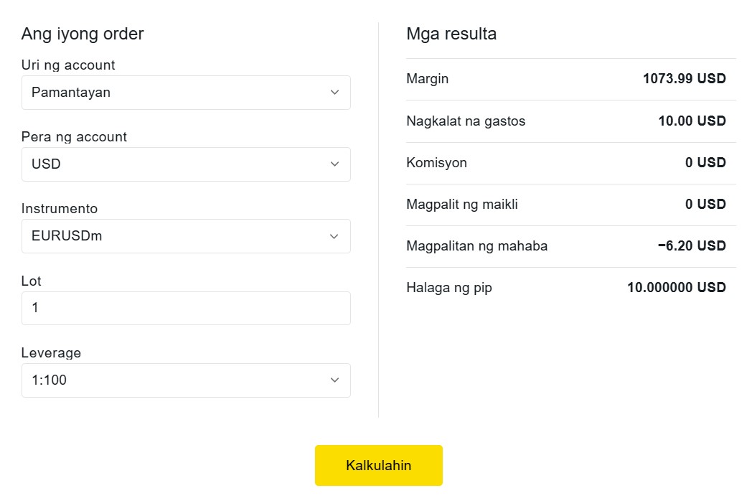Click the "Magpalitan ng mahaba" result row
The image size is (752, 501).
click(572, 245)
